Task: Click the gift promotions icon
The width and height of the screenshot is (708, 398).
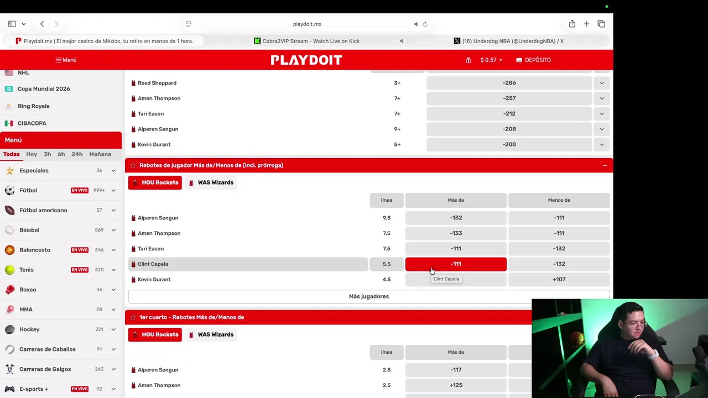Action: coord(468,60)
